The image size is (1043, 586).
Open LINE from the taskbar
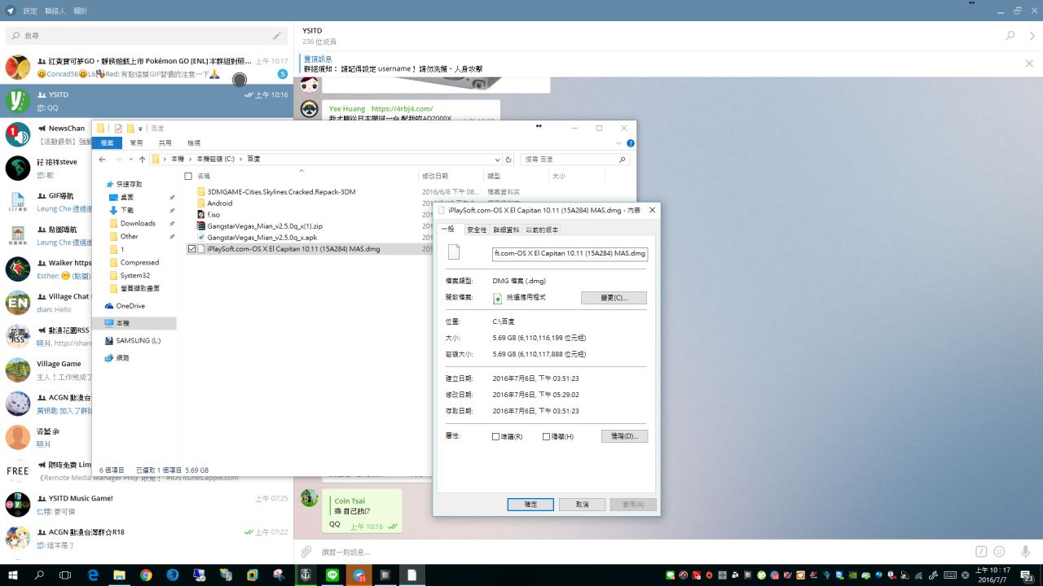(x=332, y=575)
